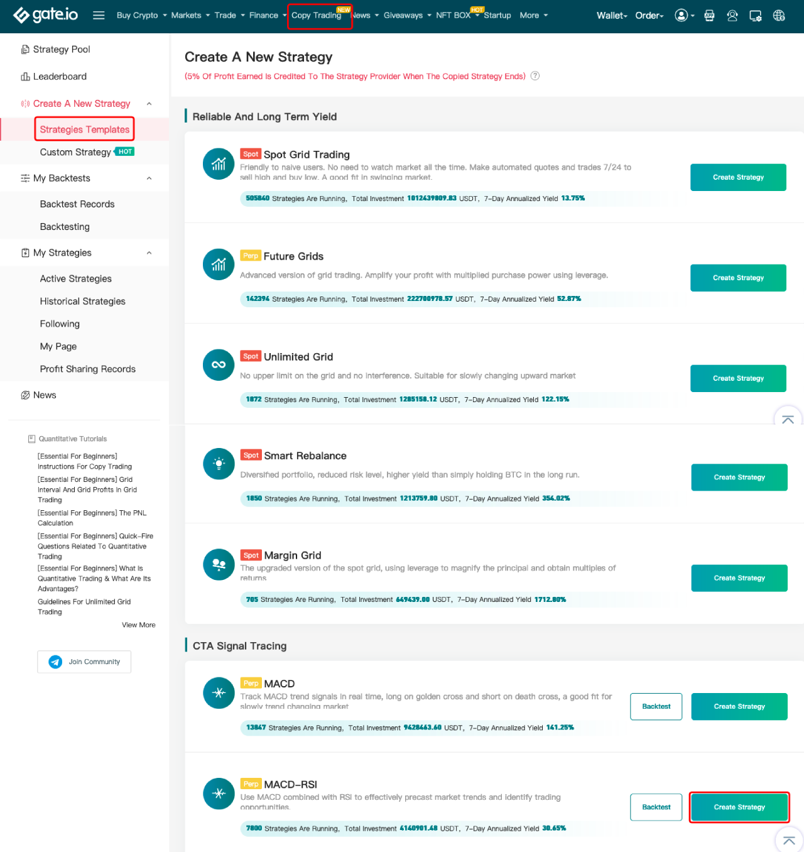The image size is (804, 852).
Task: Click Backtest for the MACD strategy
Action: (x=656, y=706)
